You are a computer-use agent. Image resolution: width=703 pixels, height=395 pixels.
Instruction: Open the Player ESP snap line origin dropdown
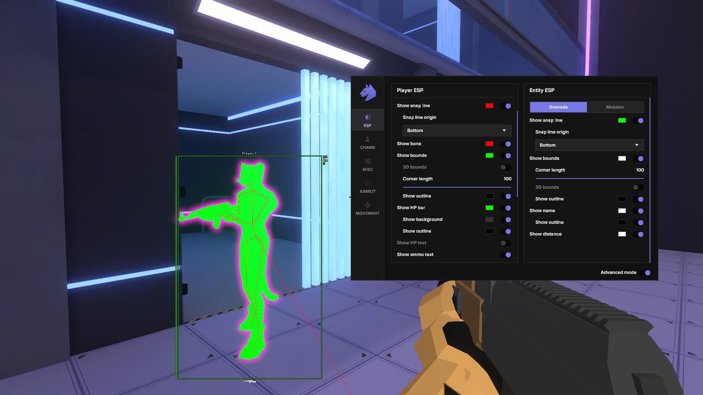456,130
